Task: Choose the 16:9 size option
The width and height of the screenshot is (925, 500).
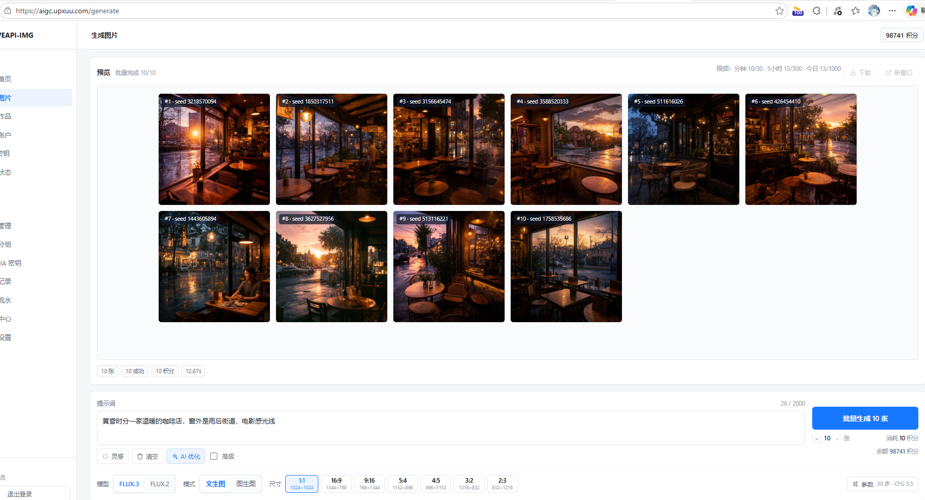Action: [x=336, y=484]
